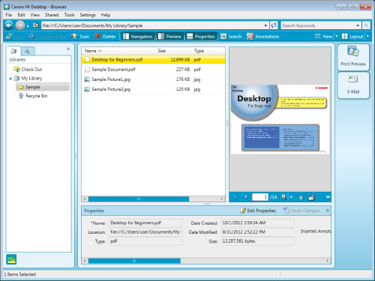This screenshot has height=281, width=375.
Task: Toggle the Preview pane
Action: (169, 37)
